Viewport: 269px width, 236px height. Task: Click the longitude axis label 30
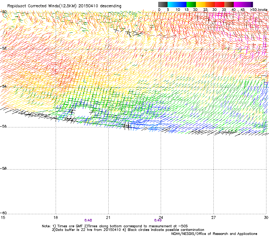tap(266, 217)
